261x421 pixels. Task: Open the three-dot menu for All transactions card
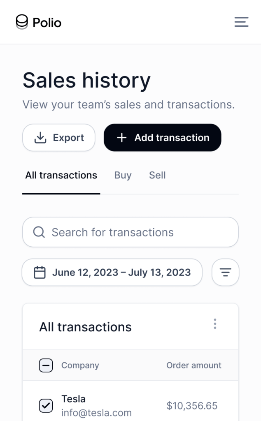[215, 324]
